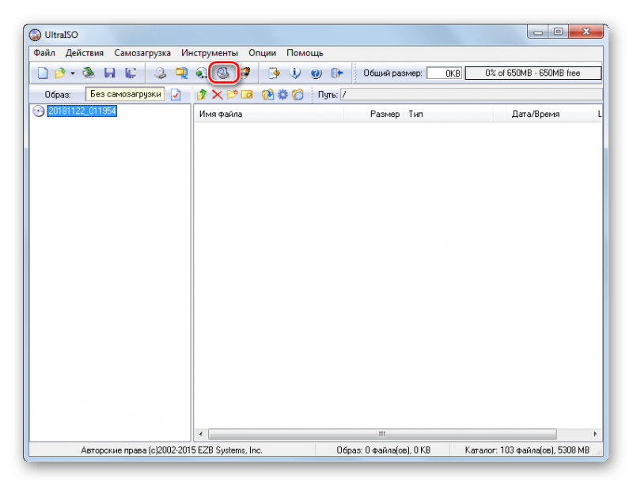Click the 0% of 650MB capacity bar

tap(533, 73)
